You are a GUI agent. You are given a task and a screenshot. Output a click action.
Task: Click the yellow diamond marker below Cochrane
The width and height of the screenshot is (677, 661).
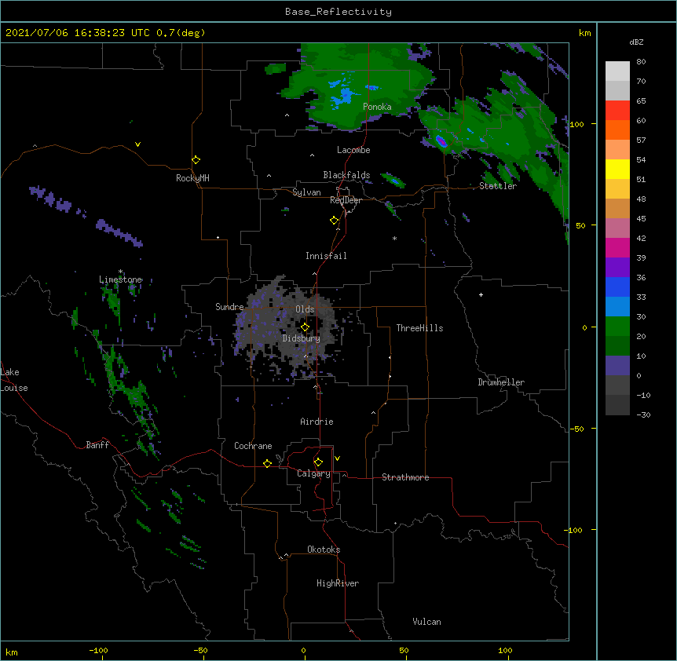[267, 463]
